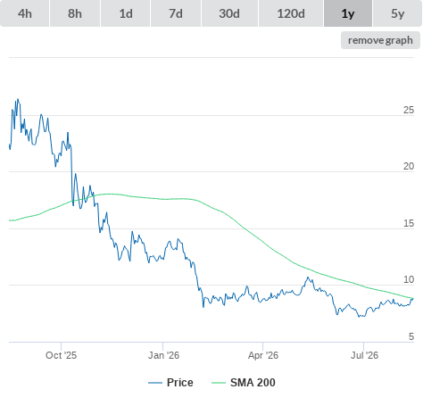Viewport: 423px width, 406px height.
Task: Switch to the 8h time range
Action: (75, 13)
